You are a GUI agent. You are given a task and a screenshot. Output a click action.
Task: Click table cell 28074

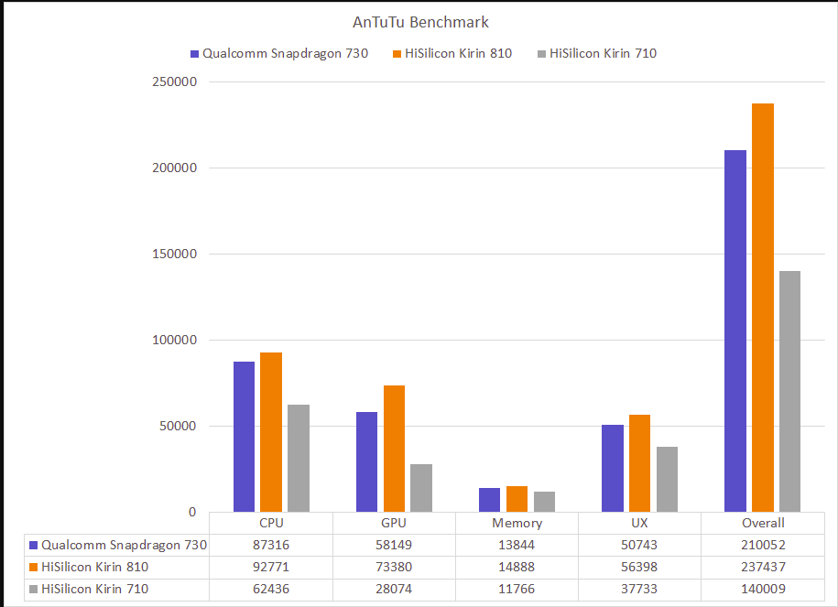pyautogui.click(x=394, y=589)
